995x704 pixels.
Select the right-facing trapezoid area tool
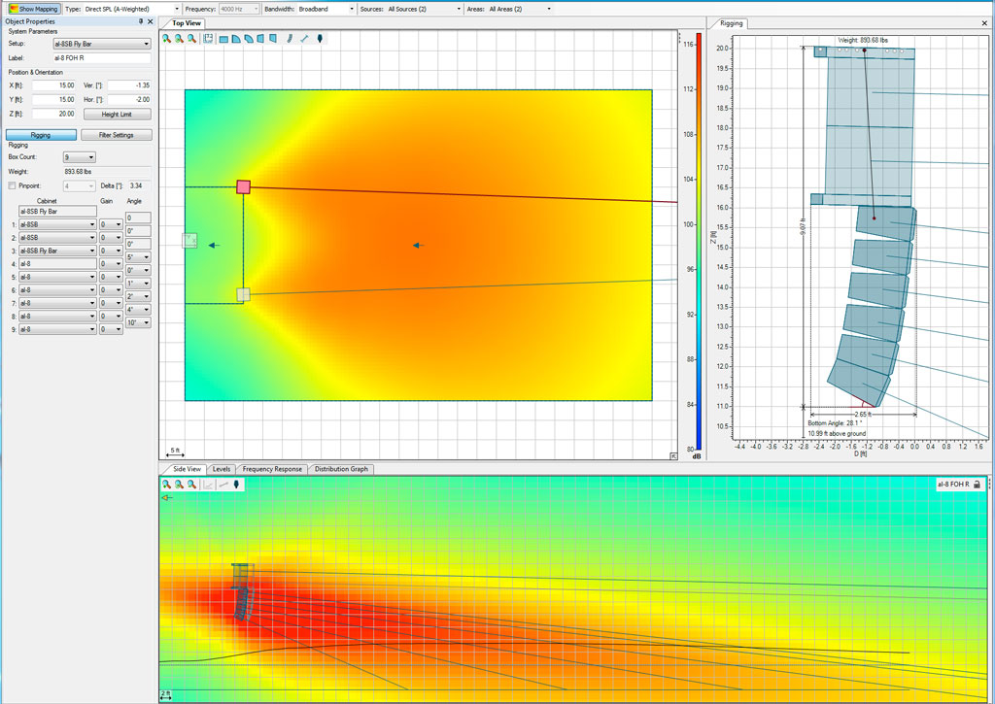(273, 39)
